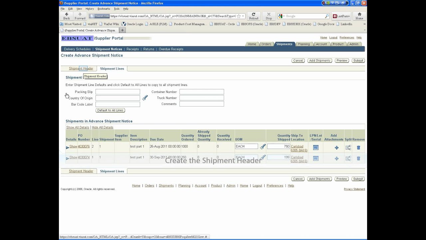Image resolution: width=426 pixels, height=240 pixels.
Task: Open the Orders tab
Action: coord(266,44)
